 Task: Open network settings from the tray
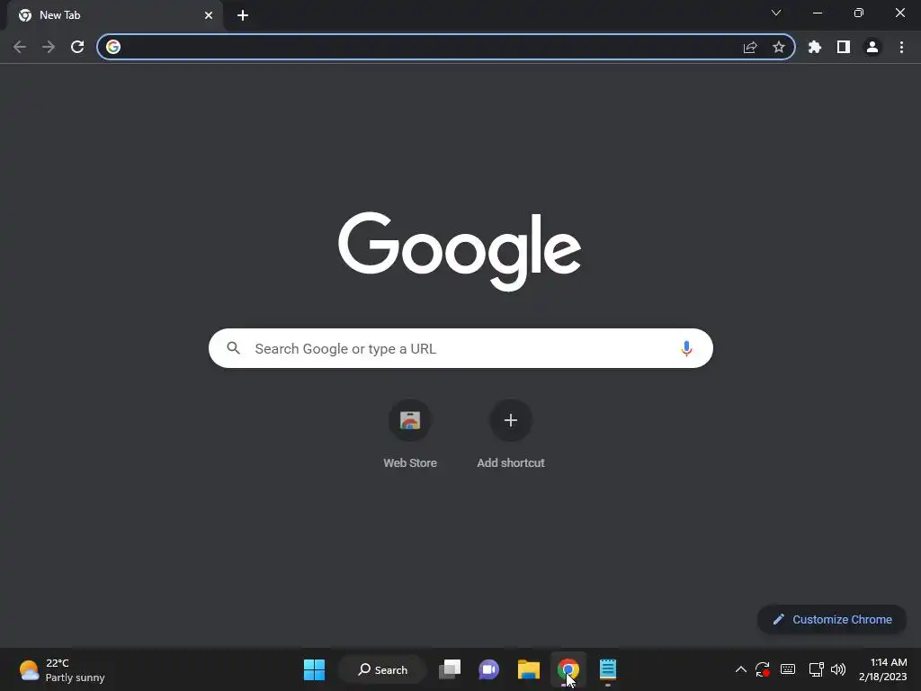[x=816, y=669]
